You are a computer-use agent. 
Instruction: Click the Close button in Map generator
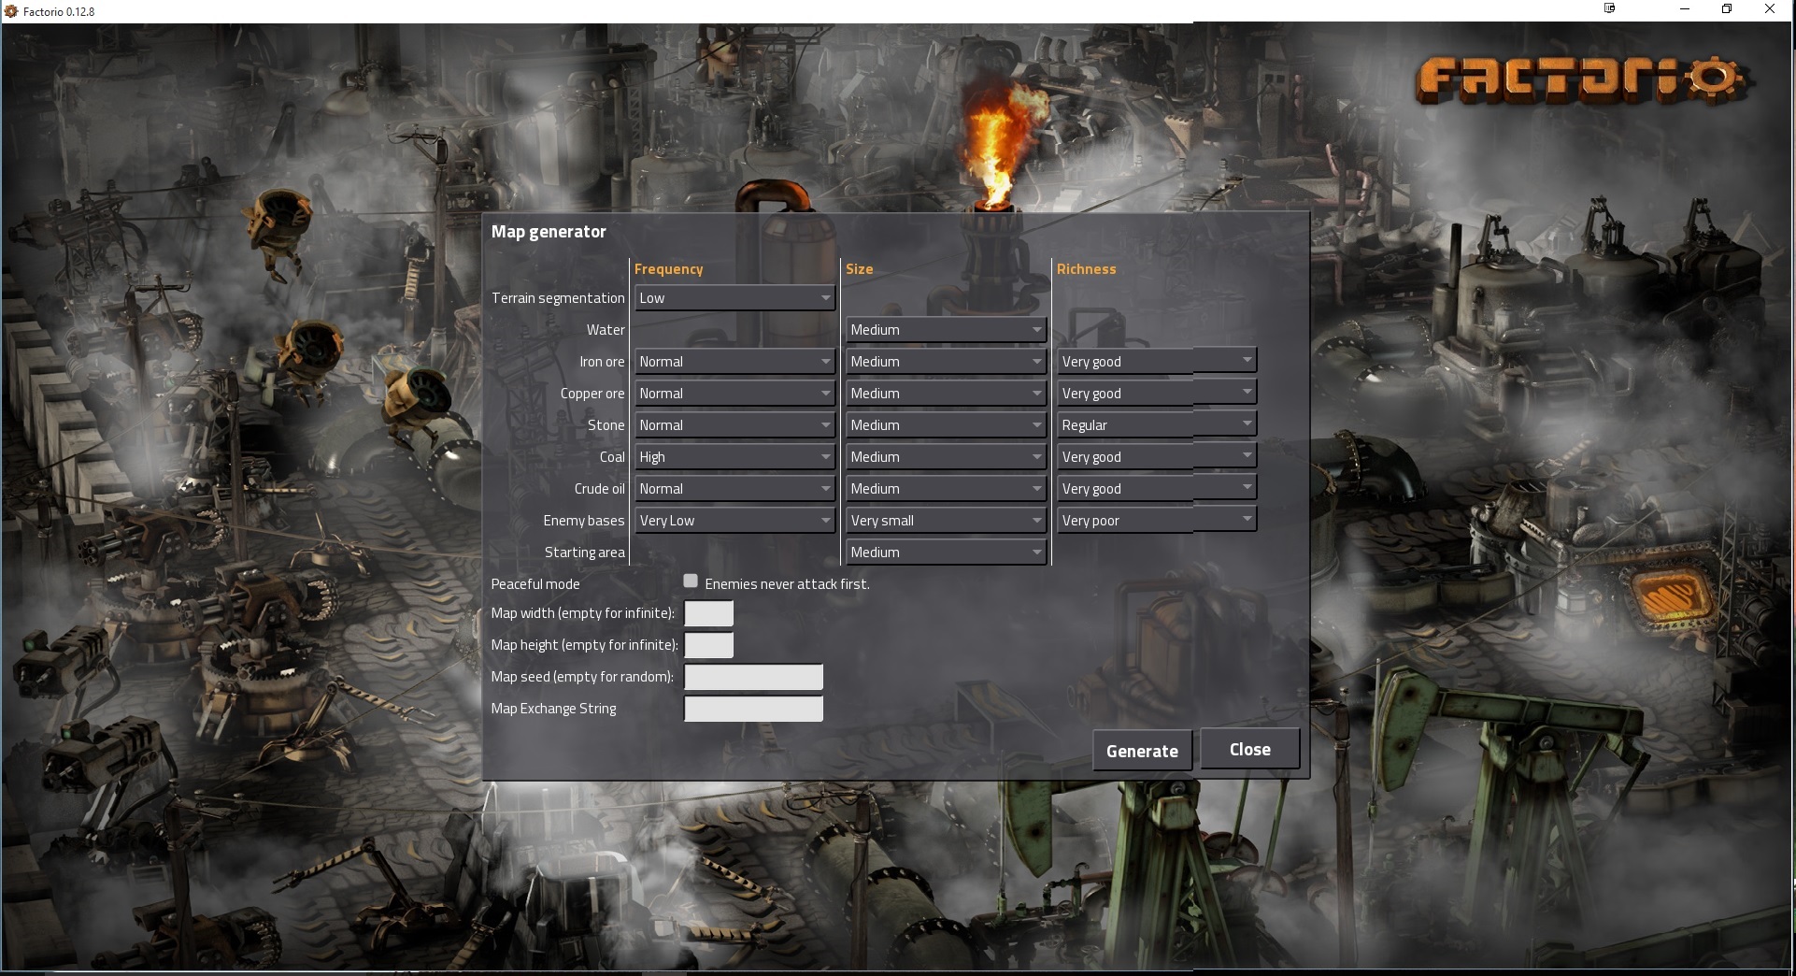coord(1249,750)
